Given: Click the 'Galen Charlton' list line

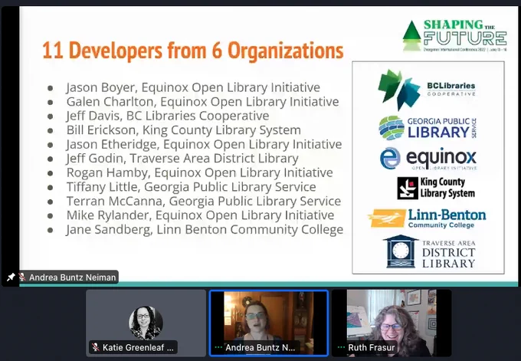Looking at the screenshot, I should (x=203, y=102).
